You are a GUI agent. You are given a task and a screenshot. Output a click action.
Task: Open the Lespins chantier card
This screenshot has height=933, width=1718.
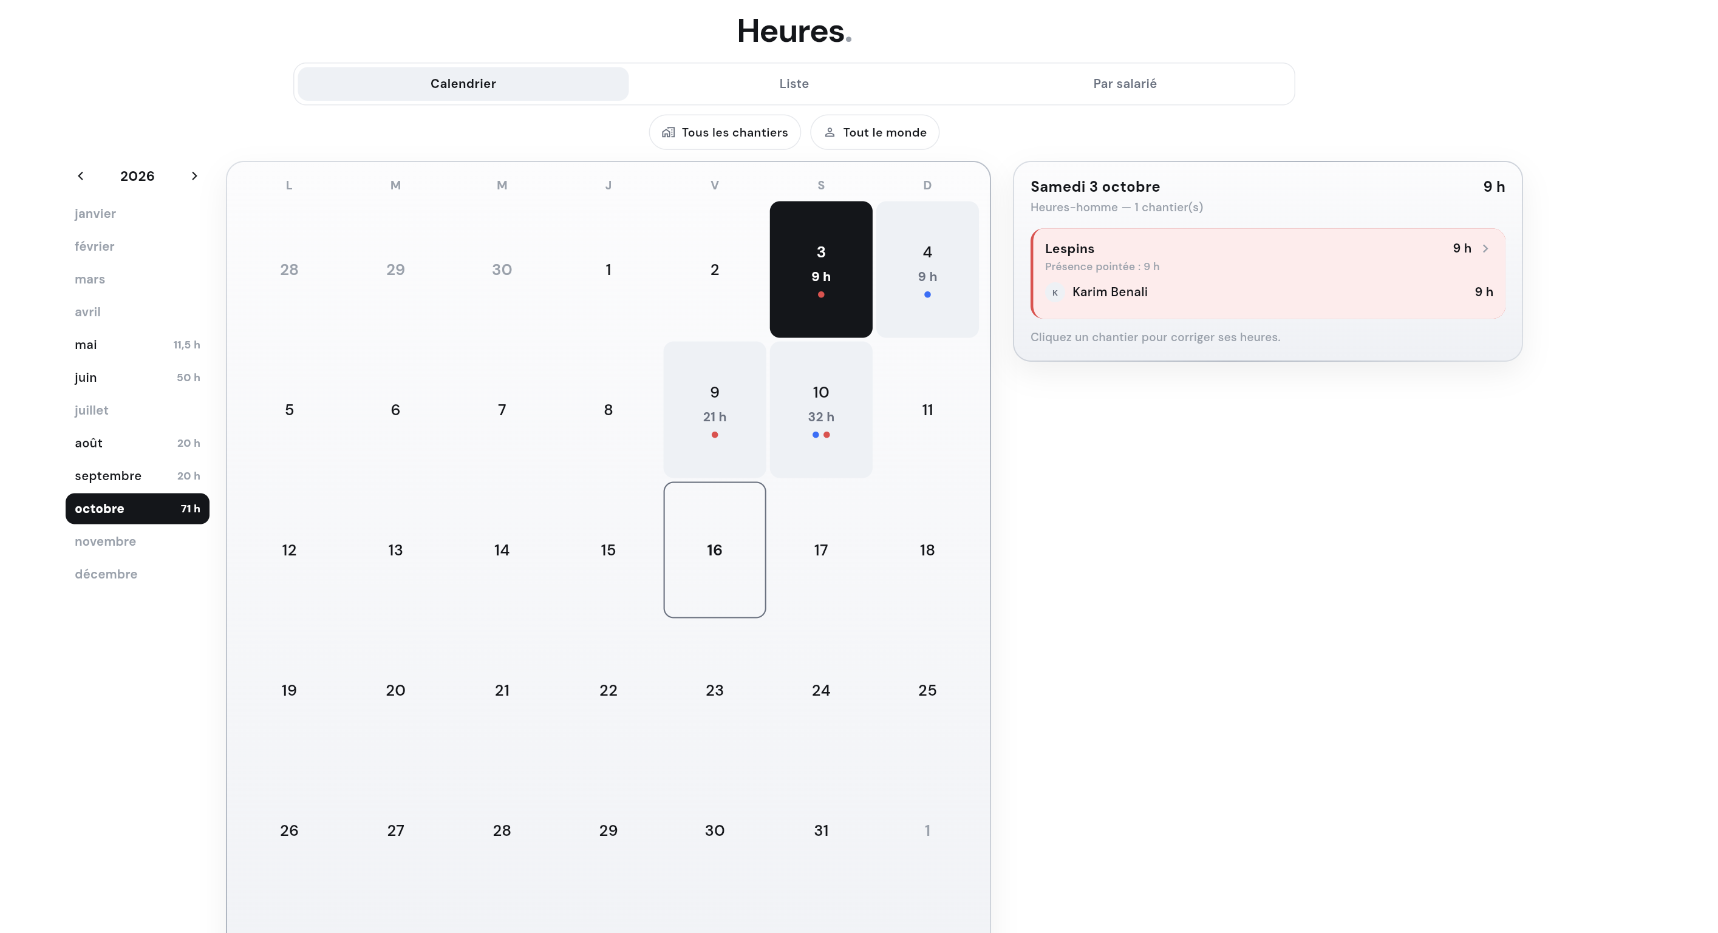[1268, 274]
